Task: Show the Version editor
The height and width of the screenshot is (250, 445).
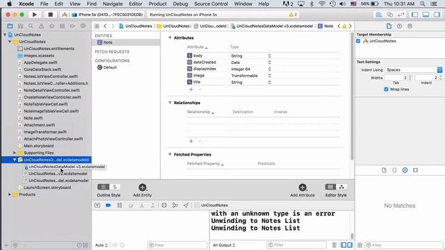Action: click(x=401, y=15)
